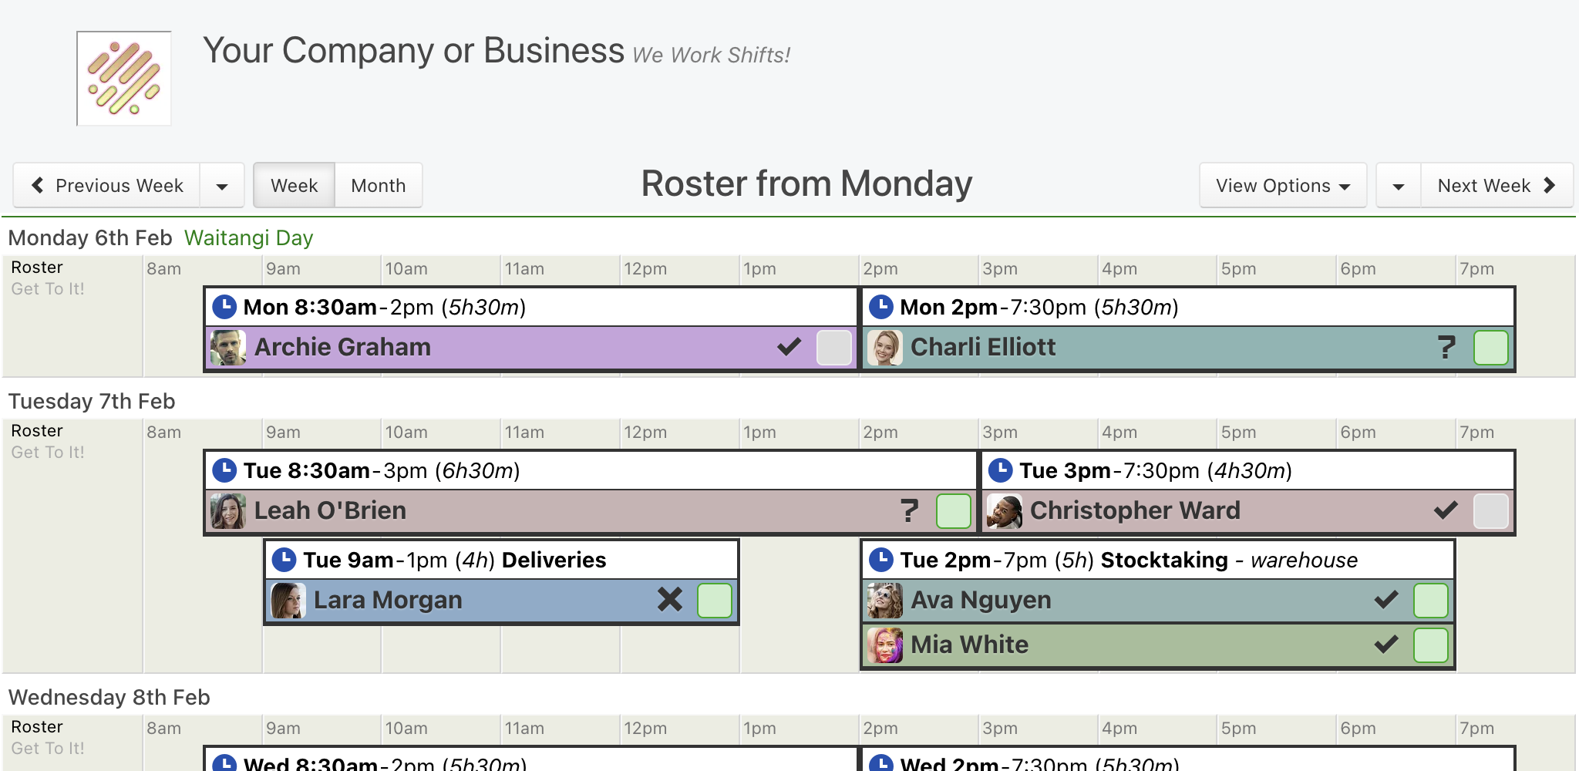
Task: Click the question mark status on Charli Elliott
Action: pos(1446,347)
